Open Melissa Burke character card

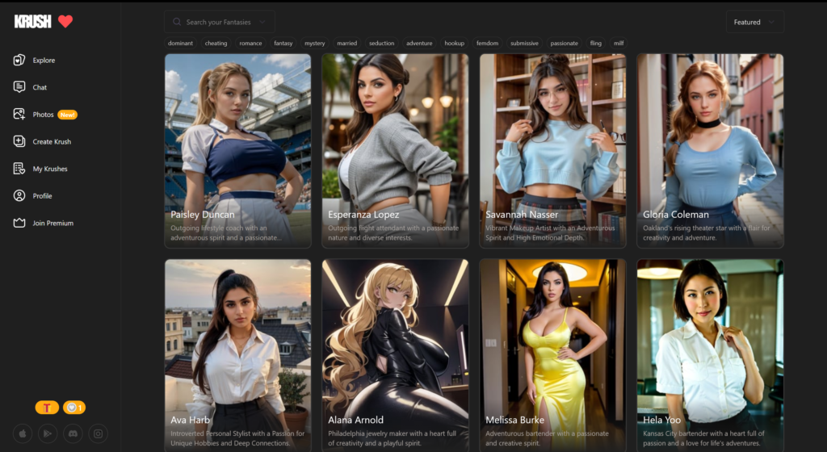click(x=552, y=355)
